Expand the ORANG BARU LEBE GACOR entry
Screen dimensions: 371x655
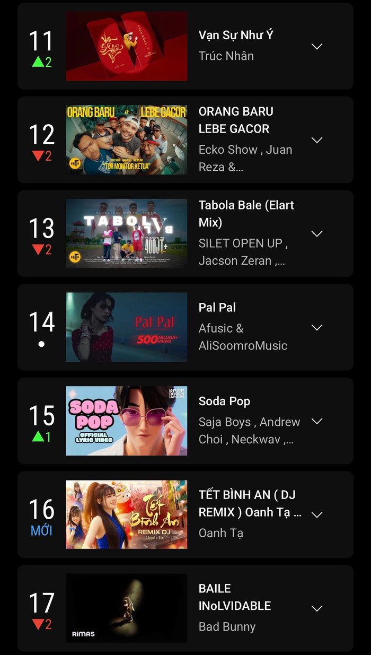tap(317, 140)
